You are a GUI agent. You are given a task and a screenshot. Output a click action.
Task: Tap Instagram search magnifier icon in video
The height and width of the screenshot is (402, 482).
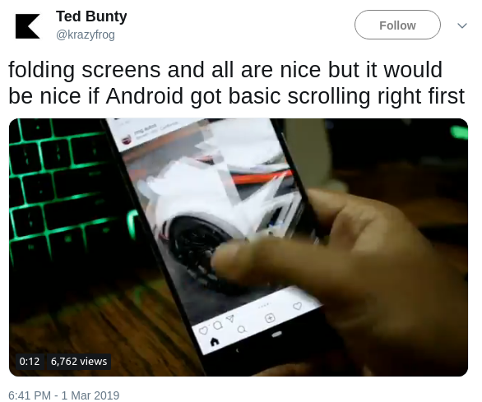[242, 330]
